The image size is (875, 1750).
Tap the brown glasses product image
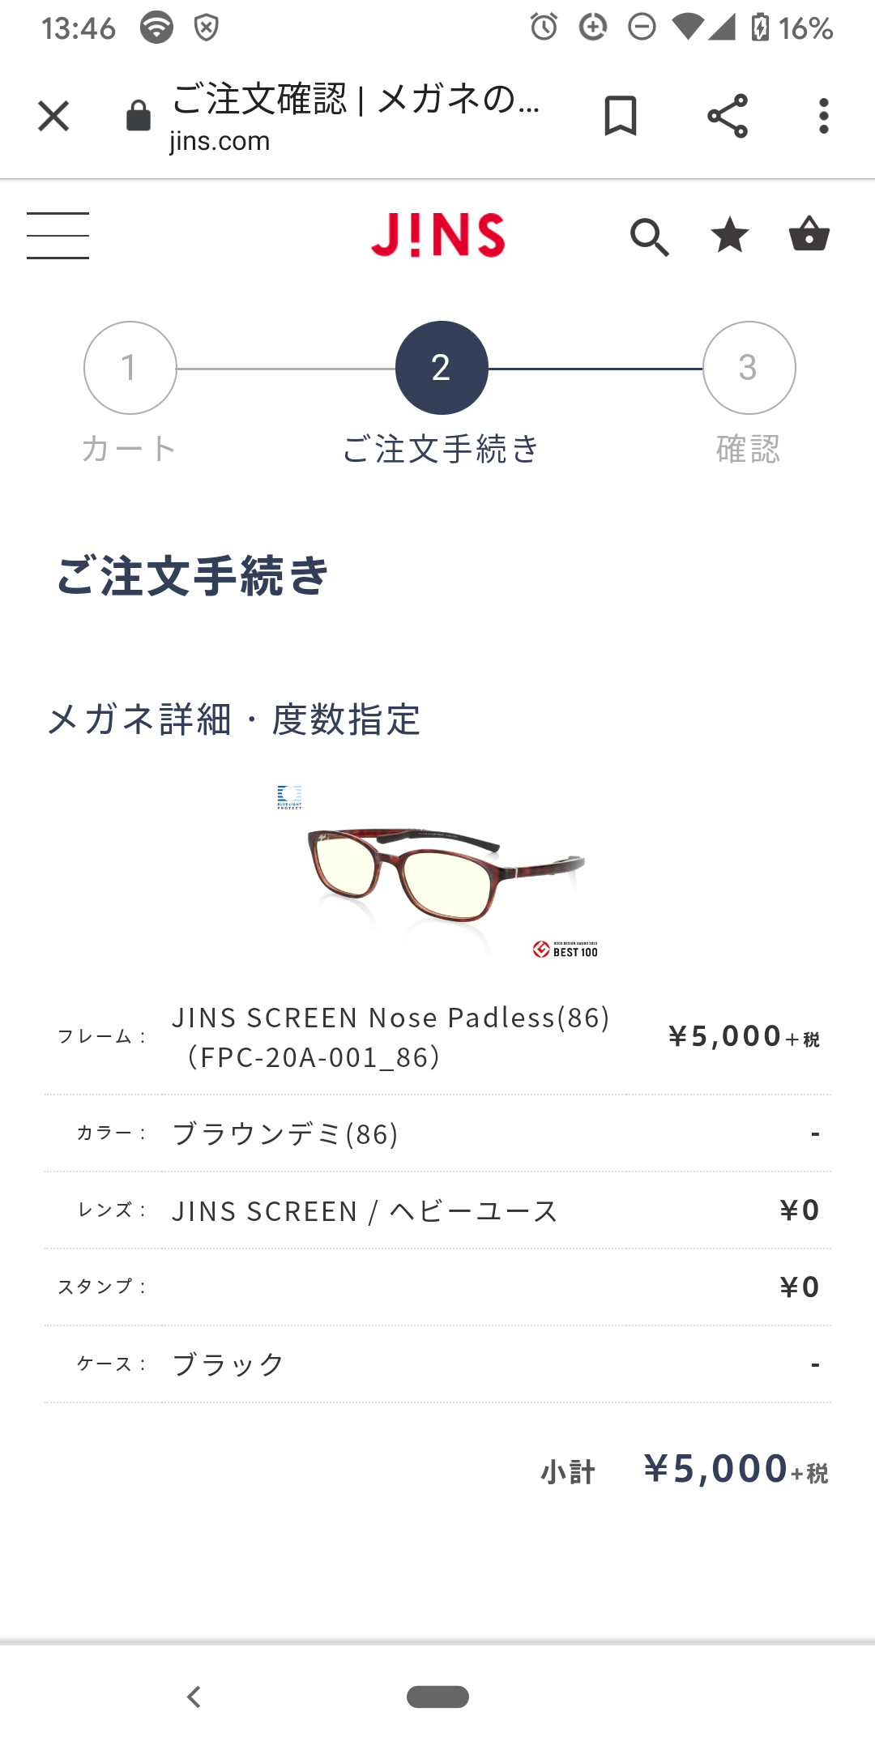click(445, 875)
